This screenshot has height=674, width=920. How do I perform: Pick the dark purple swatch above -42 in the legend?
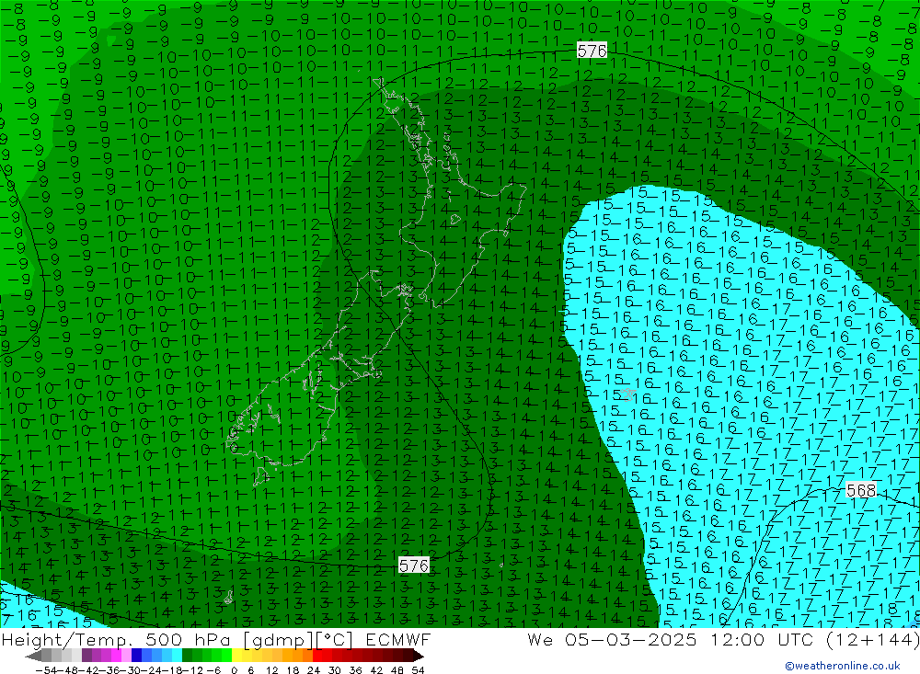click(x=87, y=656)
